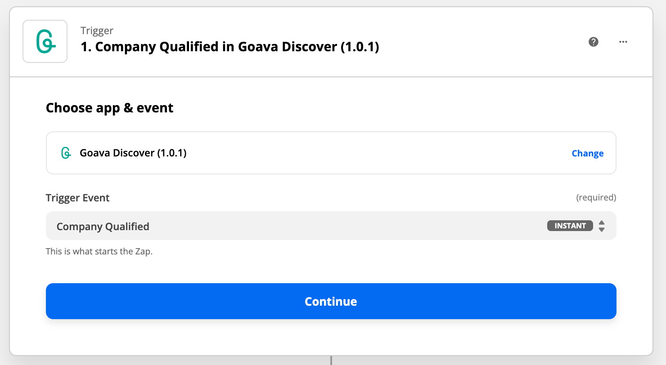
Task: Click the step title Company Qualified in Goava Discover
Action: 229,47
